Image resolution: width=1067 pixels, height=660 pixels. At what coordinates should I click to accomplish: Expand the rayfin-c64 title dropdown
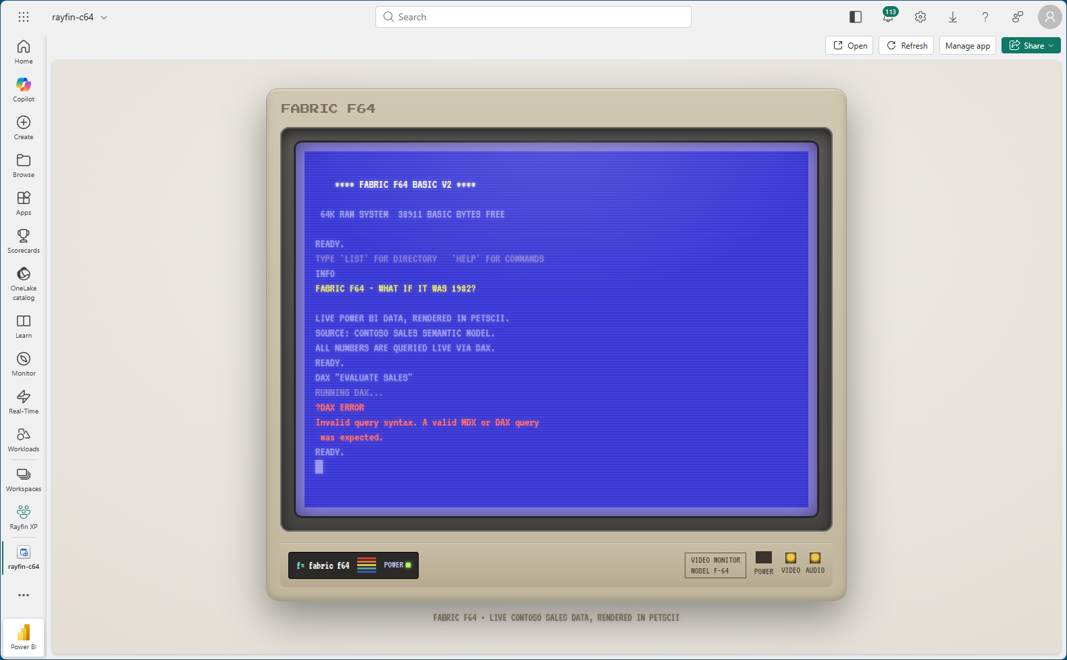pyautogui.click(x=104, y=18)
